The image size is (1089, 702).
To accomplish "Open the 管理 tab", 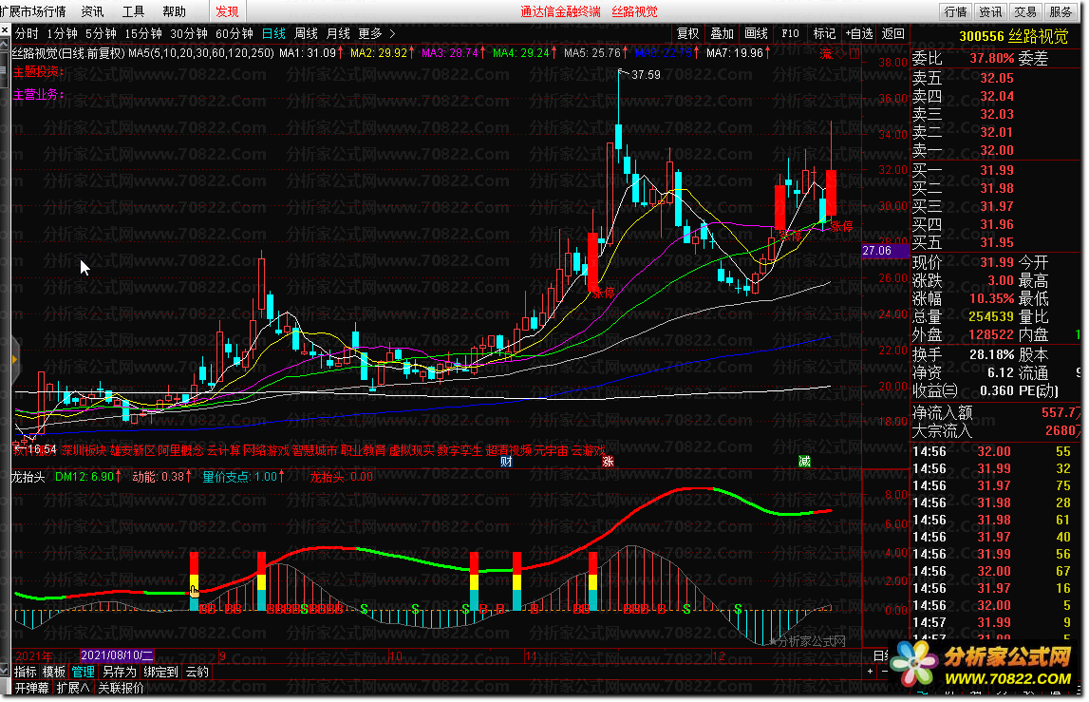I will [84, 673].
